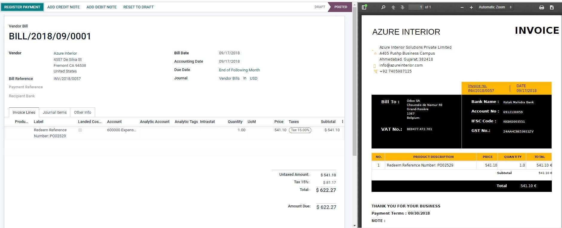Screen dimensions: 562x228
Task: Open the Vendor Bills journal link
Action: pos(229,78)
